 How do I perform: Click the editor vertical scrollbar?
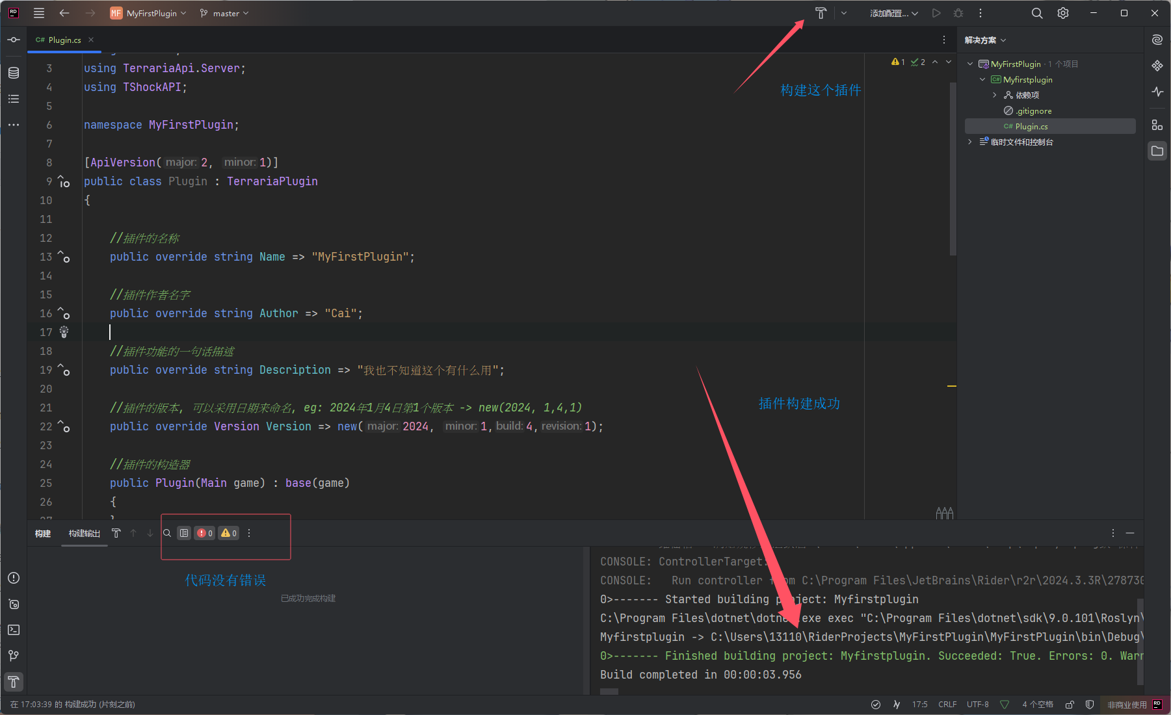[x=953, y=169]
